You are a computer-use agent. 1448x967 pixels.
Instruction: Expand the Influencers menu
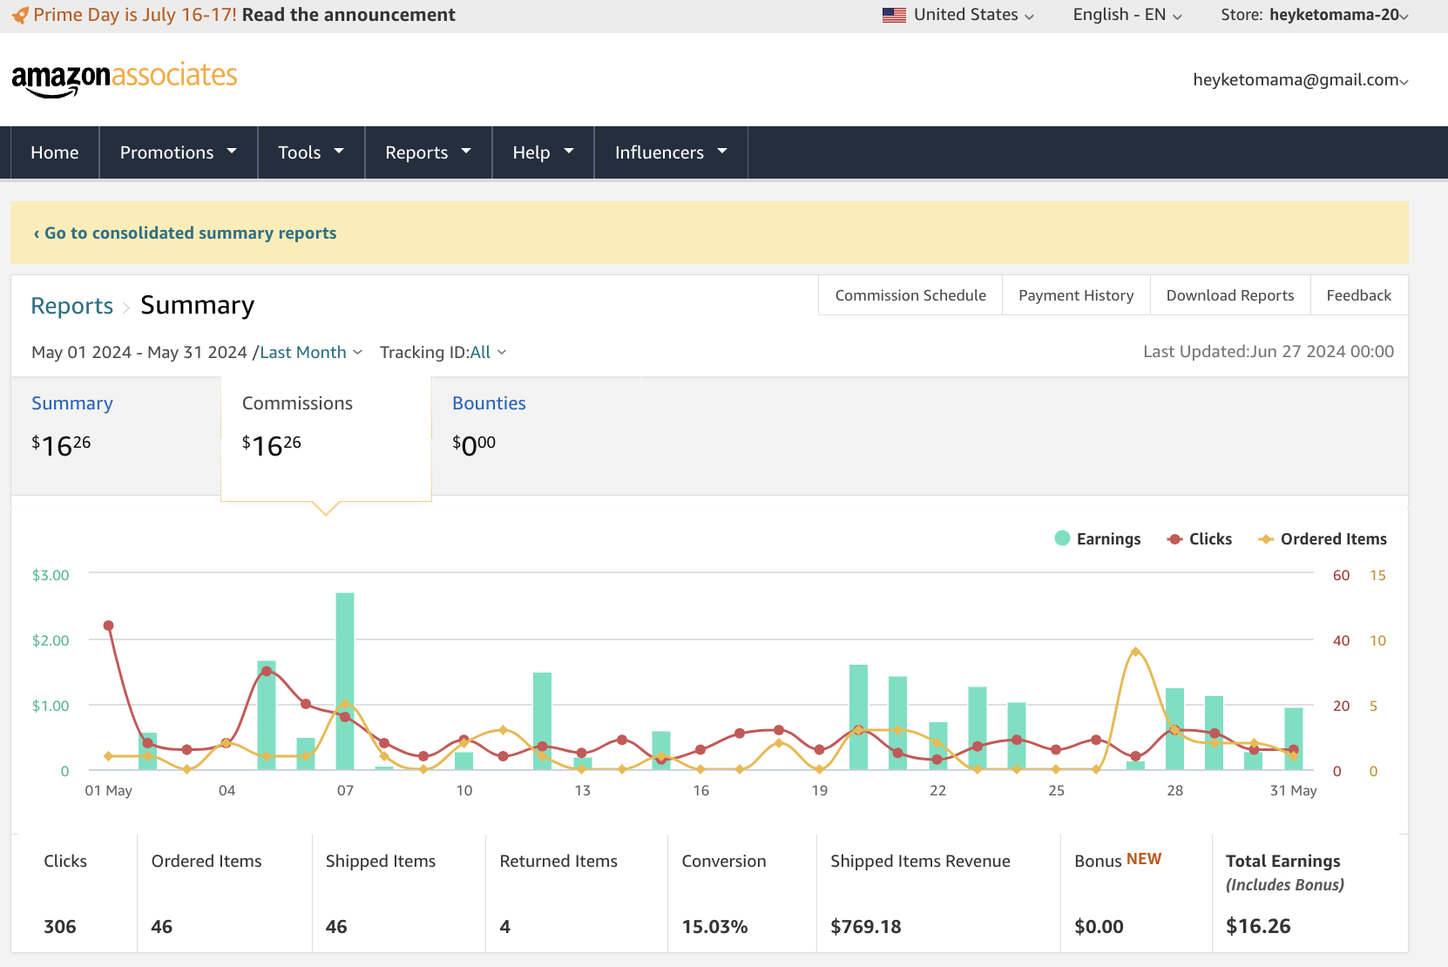[x=671, y=152]
